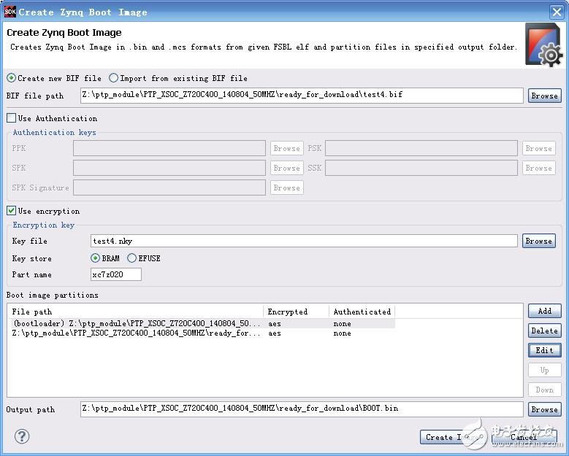The height and width of the screenshot is (456, 569).
Task: Choose BRAM as key store
Action: [96, 258]
